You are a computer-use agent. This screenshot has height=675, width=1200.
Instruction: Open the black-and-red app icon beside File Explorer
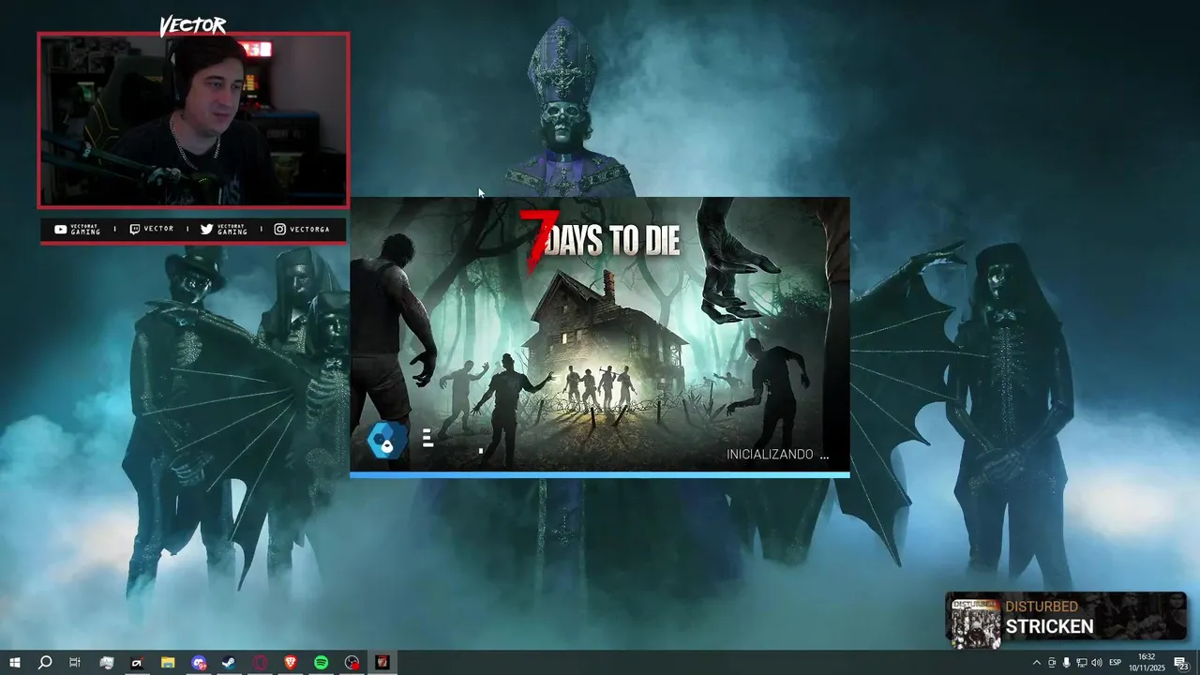pos(137,663)
